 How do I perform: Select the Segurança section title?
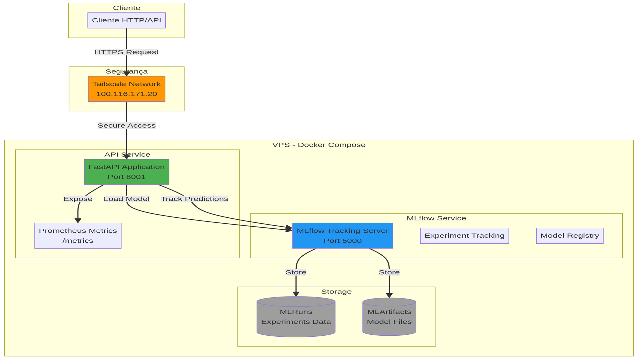(126, 71)
